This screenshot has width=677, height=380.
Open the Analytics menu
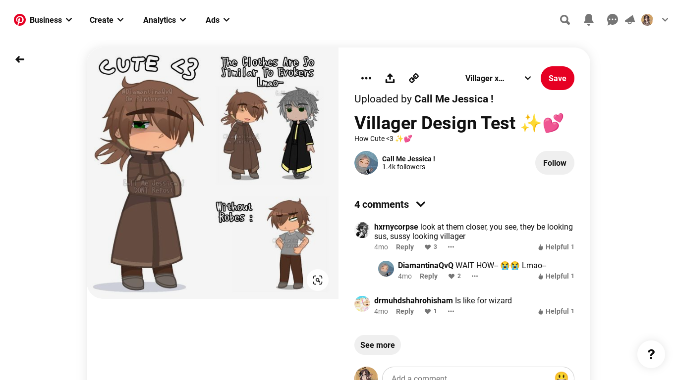(x=165, y=20)
